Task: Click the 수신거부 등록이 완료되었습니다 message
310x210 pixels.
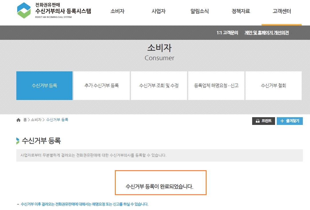Action: [159, 187]
